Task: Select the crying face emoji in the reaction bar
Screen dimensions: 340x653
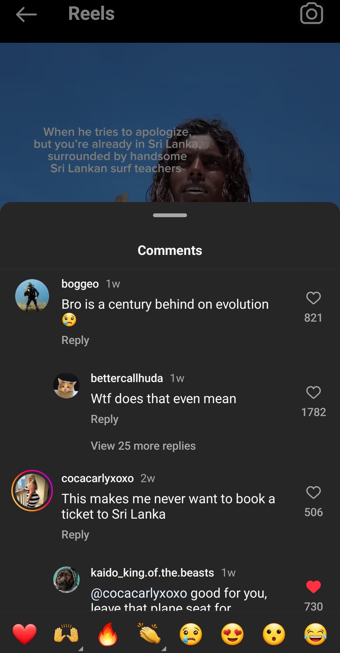Action: pos(191,634)
